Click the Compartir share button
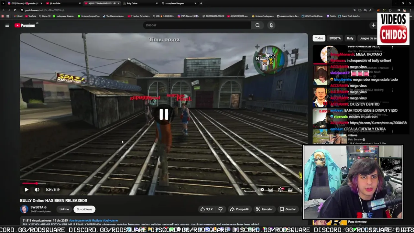Image resolution: width=414 pixels, height=233 pixels. [x=239, y=209]
